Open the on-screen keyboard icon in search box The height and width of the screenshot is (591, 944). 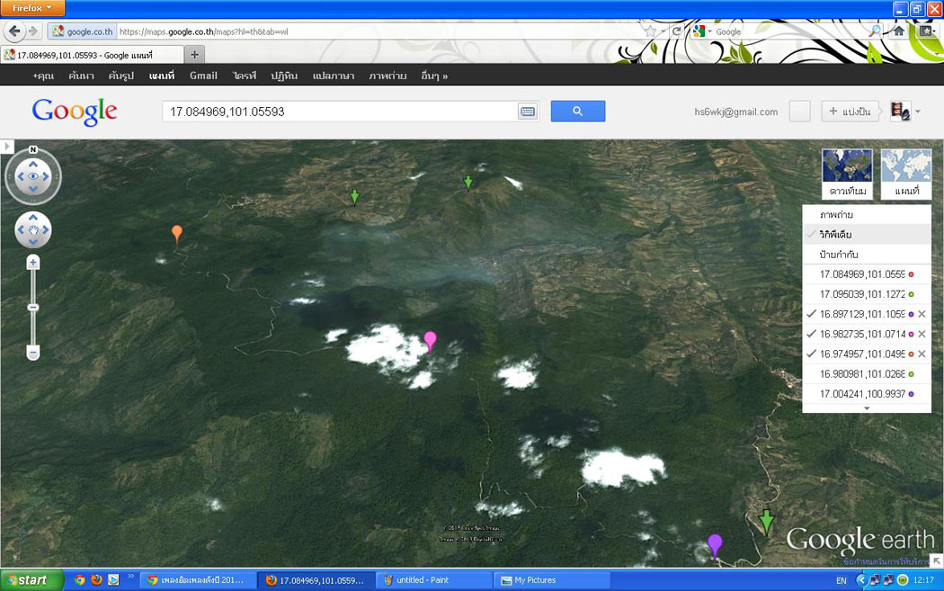528,112
